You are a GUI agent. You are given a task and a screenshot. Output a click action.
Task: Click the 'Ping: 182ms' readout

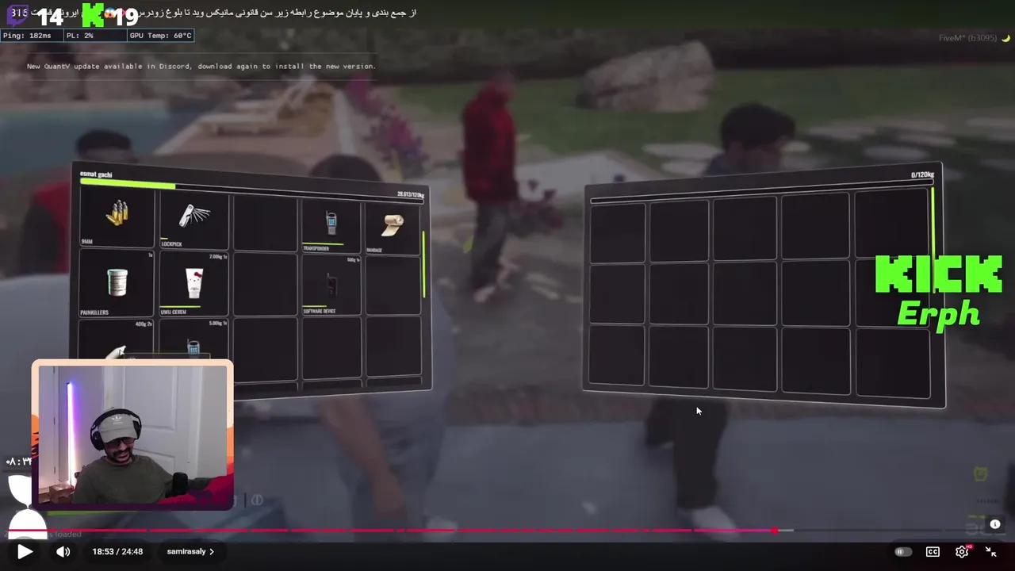click(x=27, y=36)
